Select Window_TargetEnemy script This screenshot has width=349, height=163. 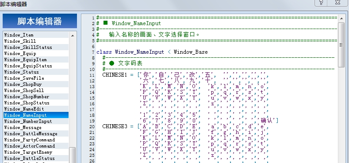pyautogui.click(x=36, y=152)
